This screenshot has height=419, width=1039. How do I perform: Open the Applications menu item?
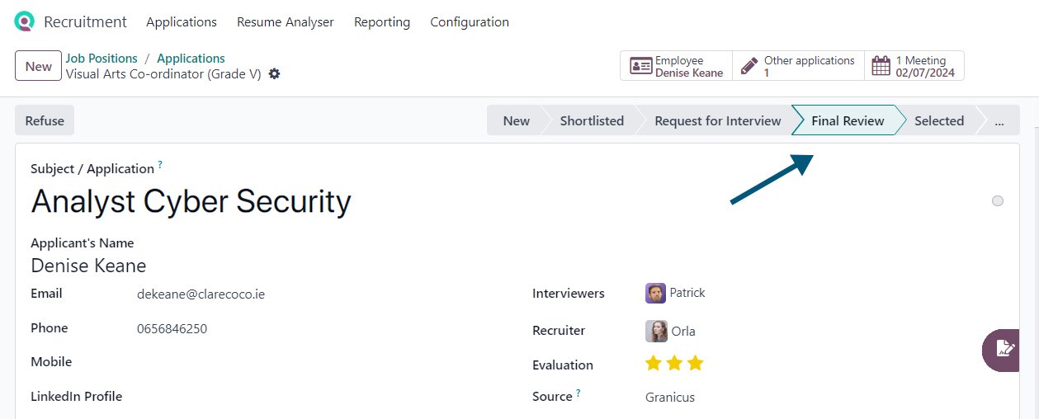click(182, 22)
